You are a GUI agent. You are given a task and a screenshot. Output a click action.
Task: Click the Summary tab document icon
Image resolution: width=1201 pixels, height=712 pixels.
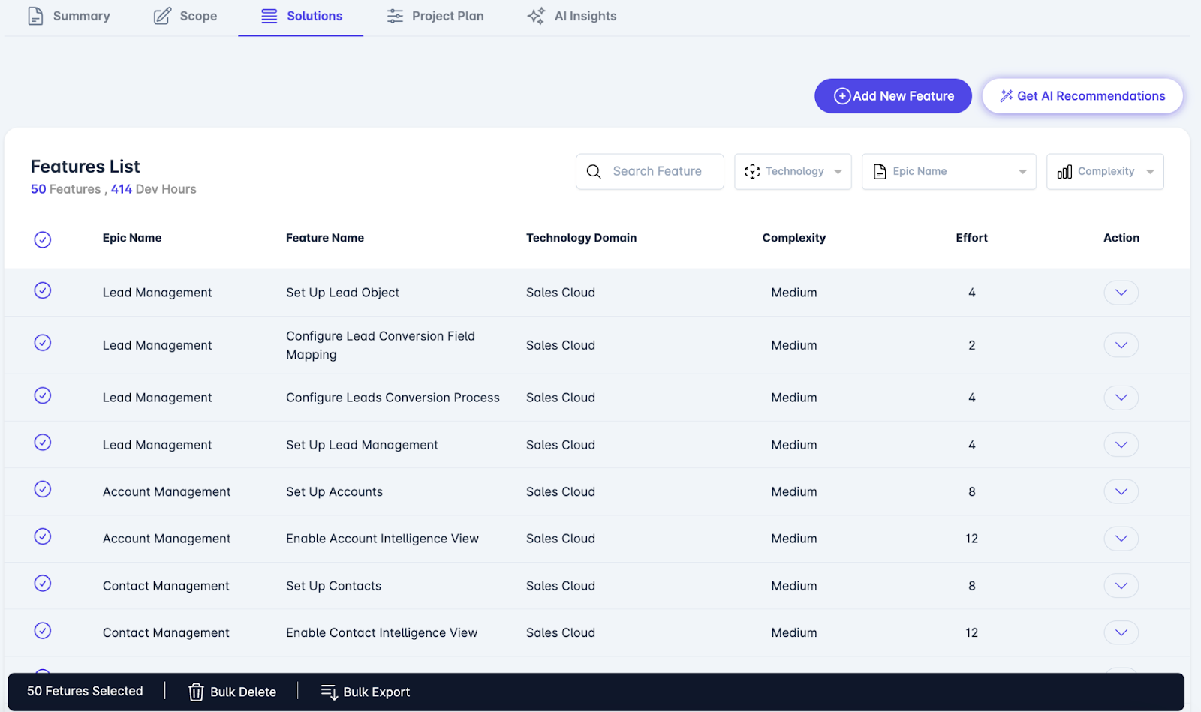[x=35, y=16]
